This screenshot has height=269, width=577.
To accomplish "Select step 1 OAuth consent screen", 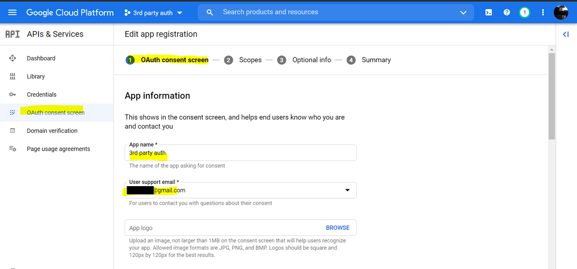I will (167, 60).
